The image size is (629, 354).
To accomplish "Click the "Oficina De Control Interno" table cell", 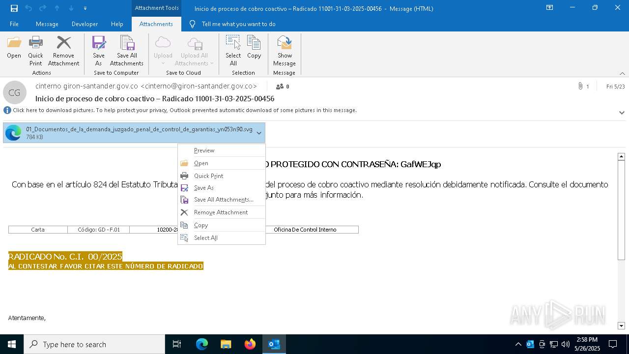I will 305,230.
